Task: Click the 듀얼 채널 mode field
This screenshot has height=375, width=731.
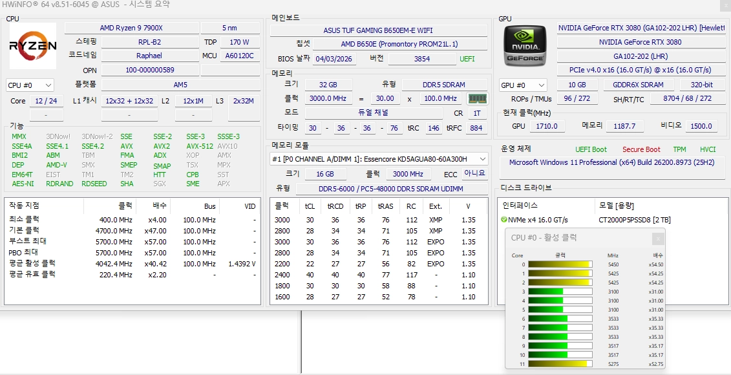Action: point(374,113)
